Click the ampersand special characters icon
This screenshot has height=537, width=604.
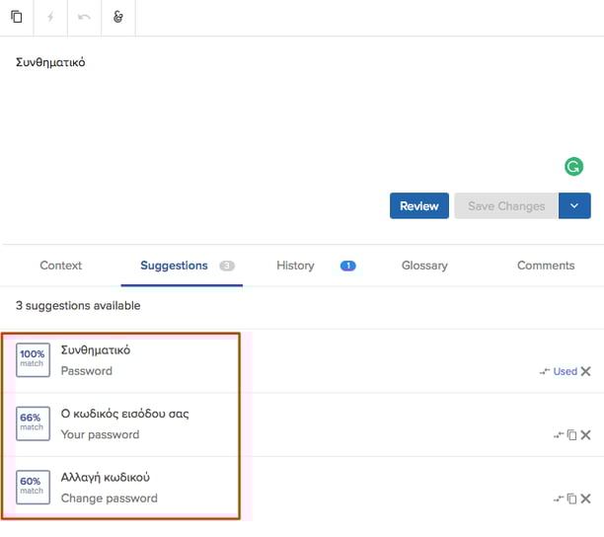(118, 18)
